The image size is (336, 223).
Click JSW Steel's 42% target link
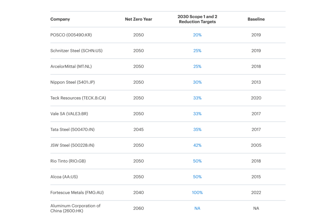197,145
